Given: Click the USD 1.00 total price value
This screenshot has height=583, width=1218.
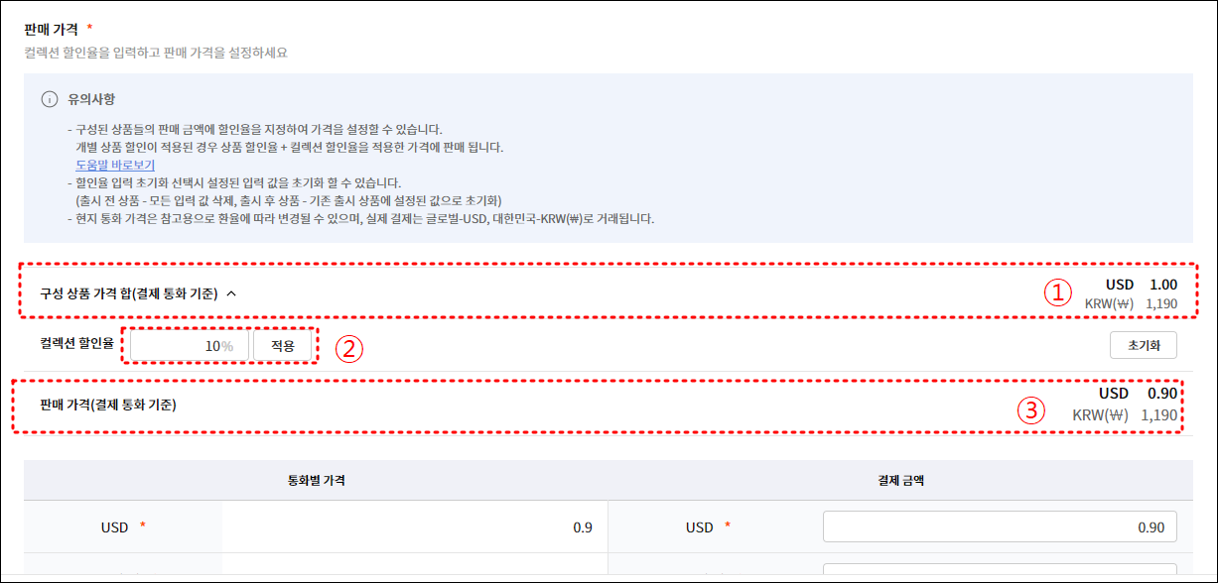Looking at the screenshot, I should [x=1142, y=285].
